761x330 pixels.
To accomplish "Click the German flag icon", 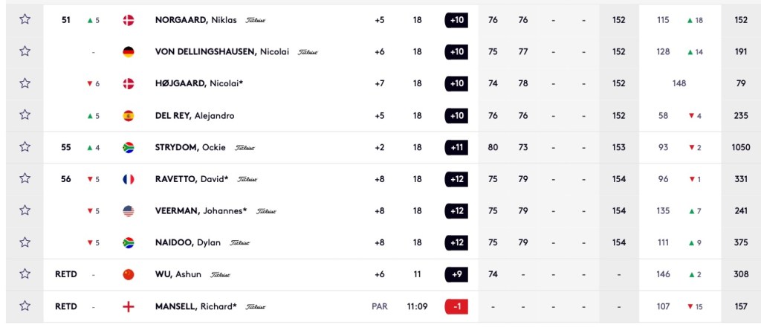I will tap(128, 51).
